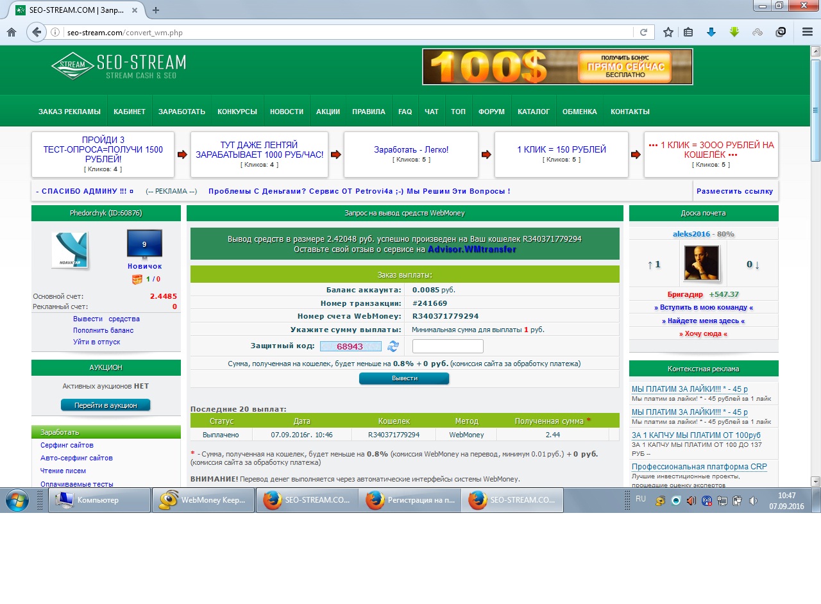Screen dimensions: 821x604
Task: Bookmark this page with the star icon
Action: (668, 32)
